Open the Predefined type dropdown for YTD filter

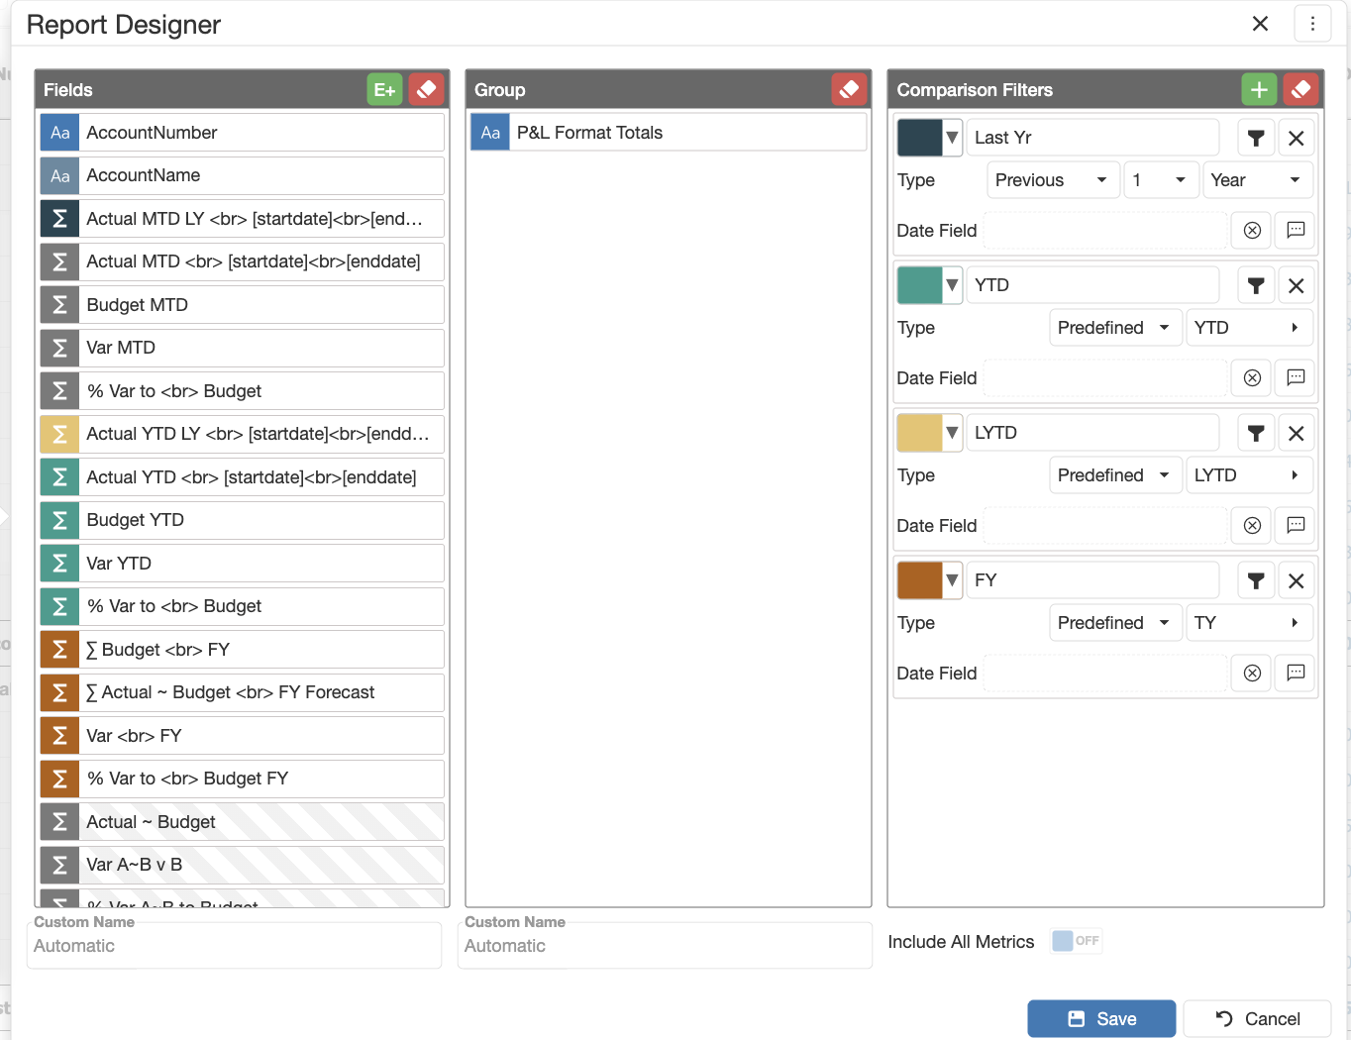(x=1115, y=328)
